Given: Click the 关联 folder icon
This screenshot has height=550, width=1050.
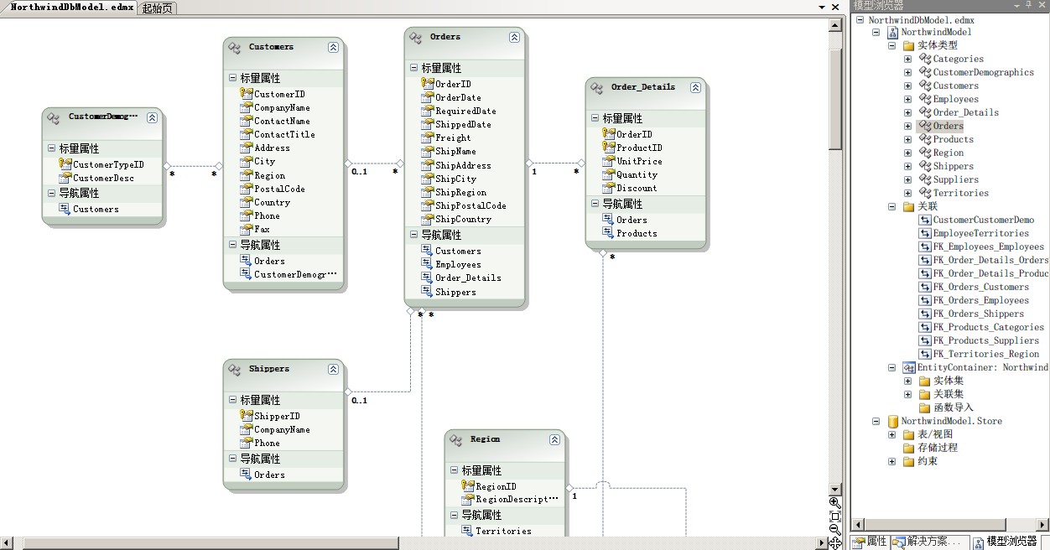Looking at the screenshot, I should pos(908,206).
